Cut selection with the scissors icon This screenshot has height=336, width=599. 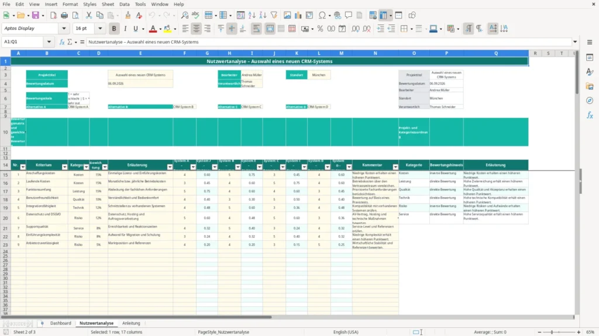tap(89, 15)
